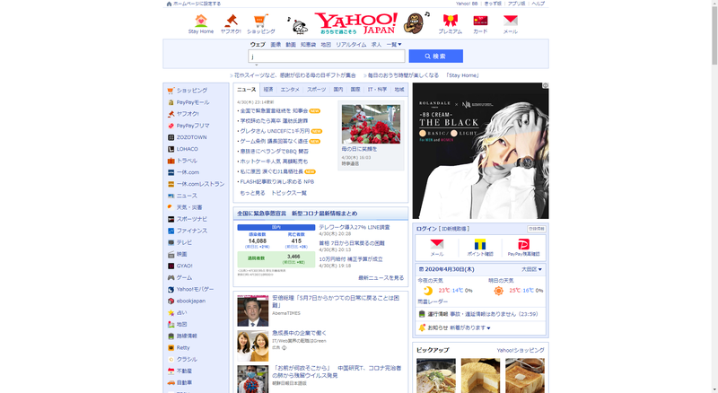Select the Images search tab
This screenshot has height=393, width=718.
276,45
